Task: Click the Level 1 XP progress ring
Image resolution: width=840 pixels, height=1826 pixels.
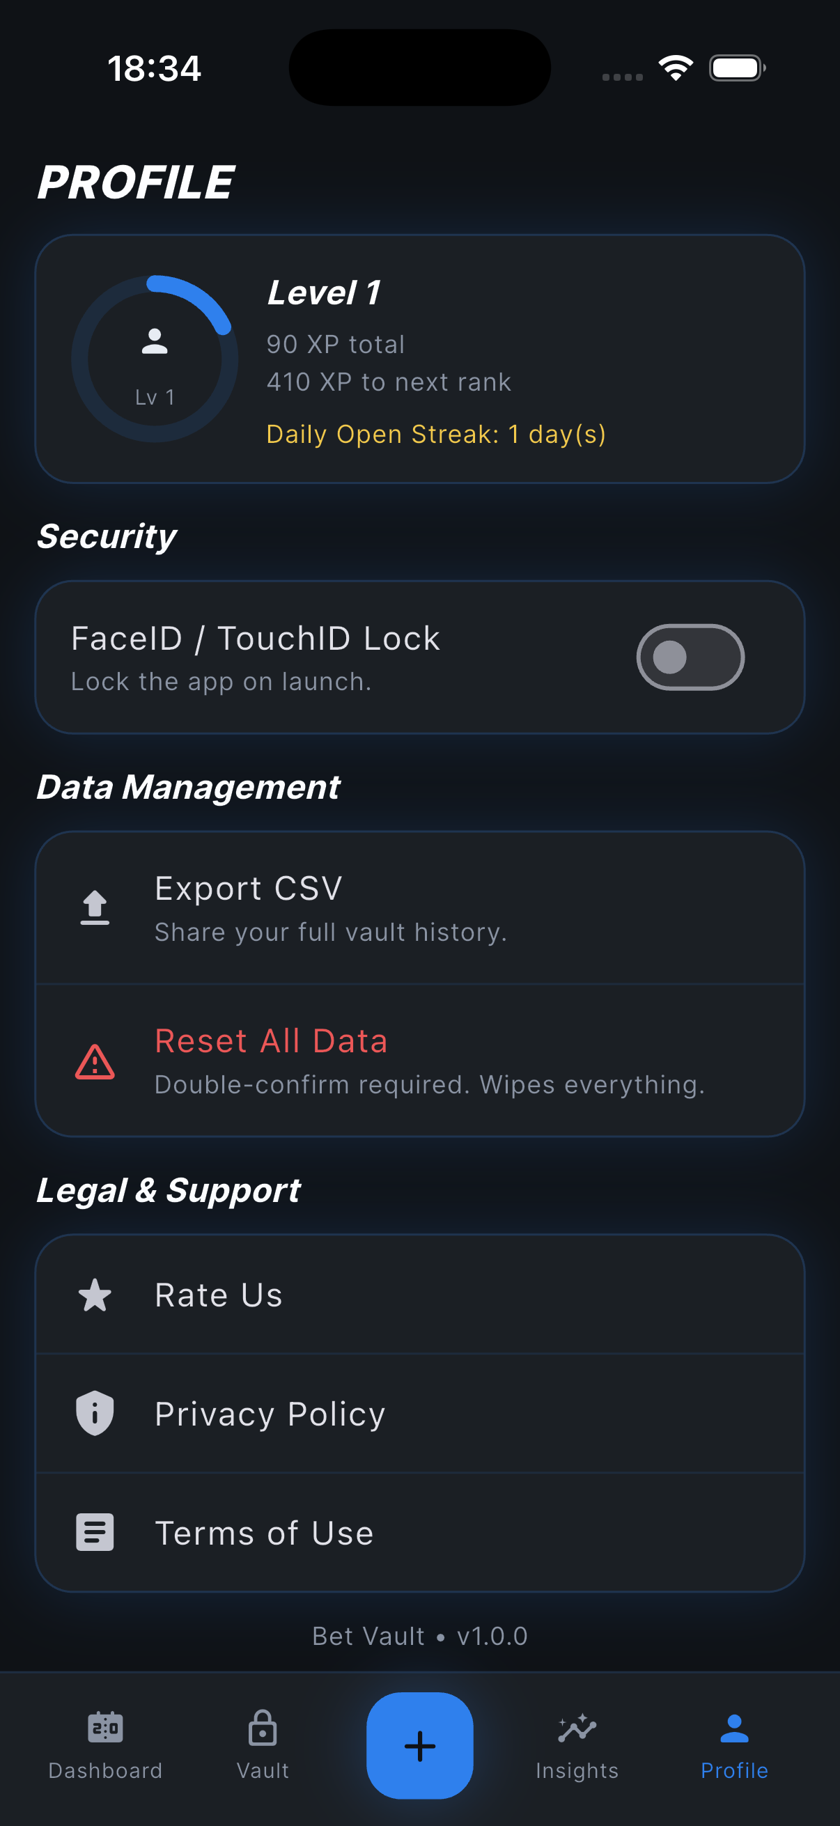Action: point(154,358)
